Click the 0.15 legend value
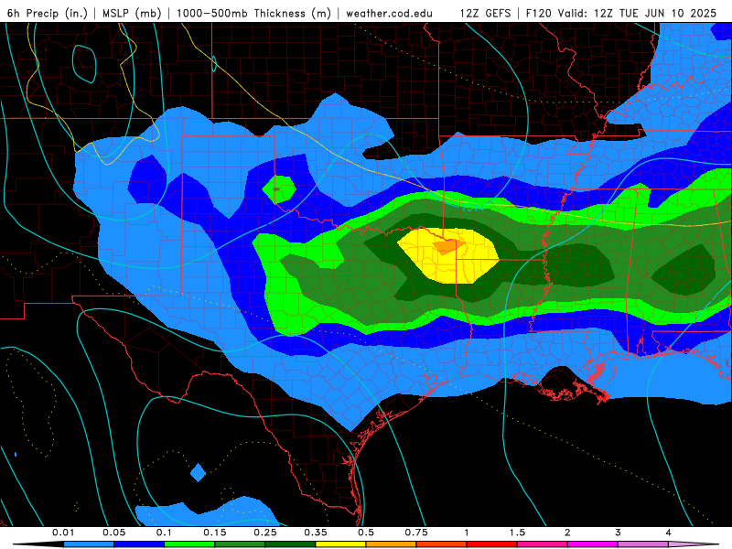 coord(215,533)
